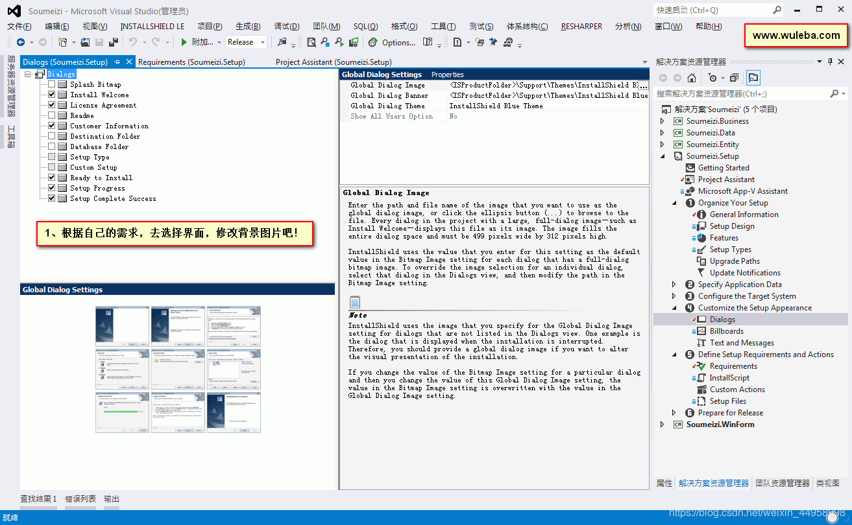Switch to Project Assistant (Soumeizi.Setup) tab
The image size is (852, 525).
334,62
